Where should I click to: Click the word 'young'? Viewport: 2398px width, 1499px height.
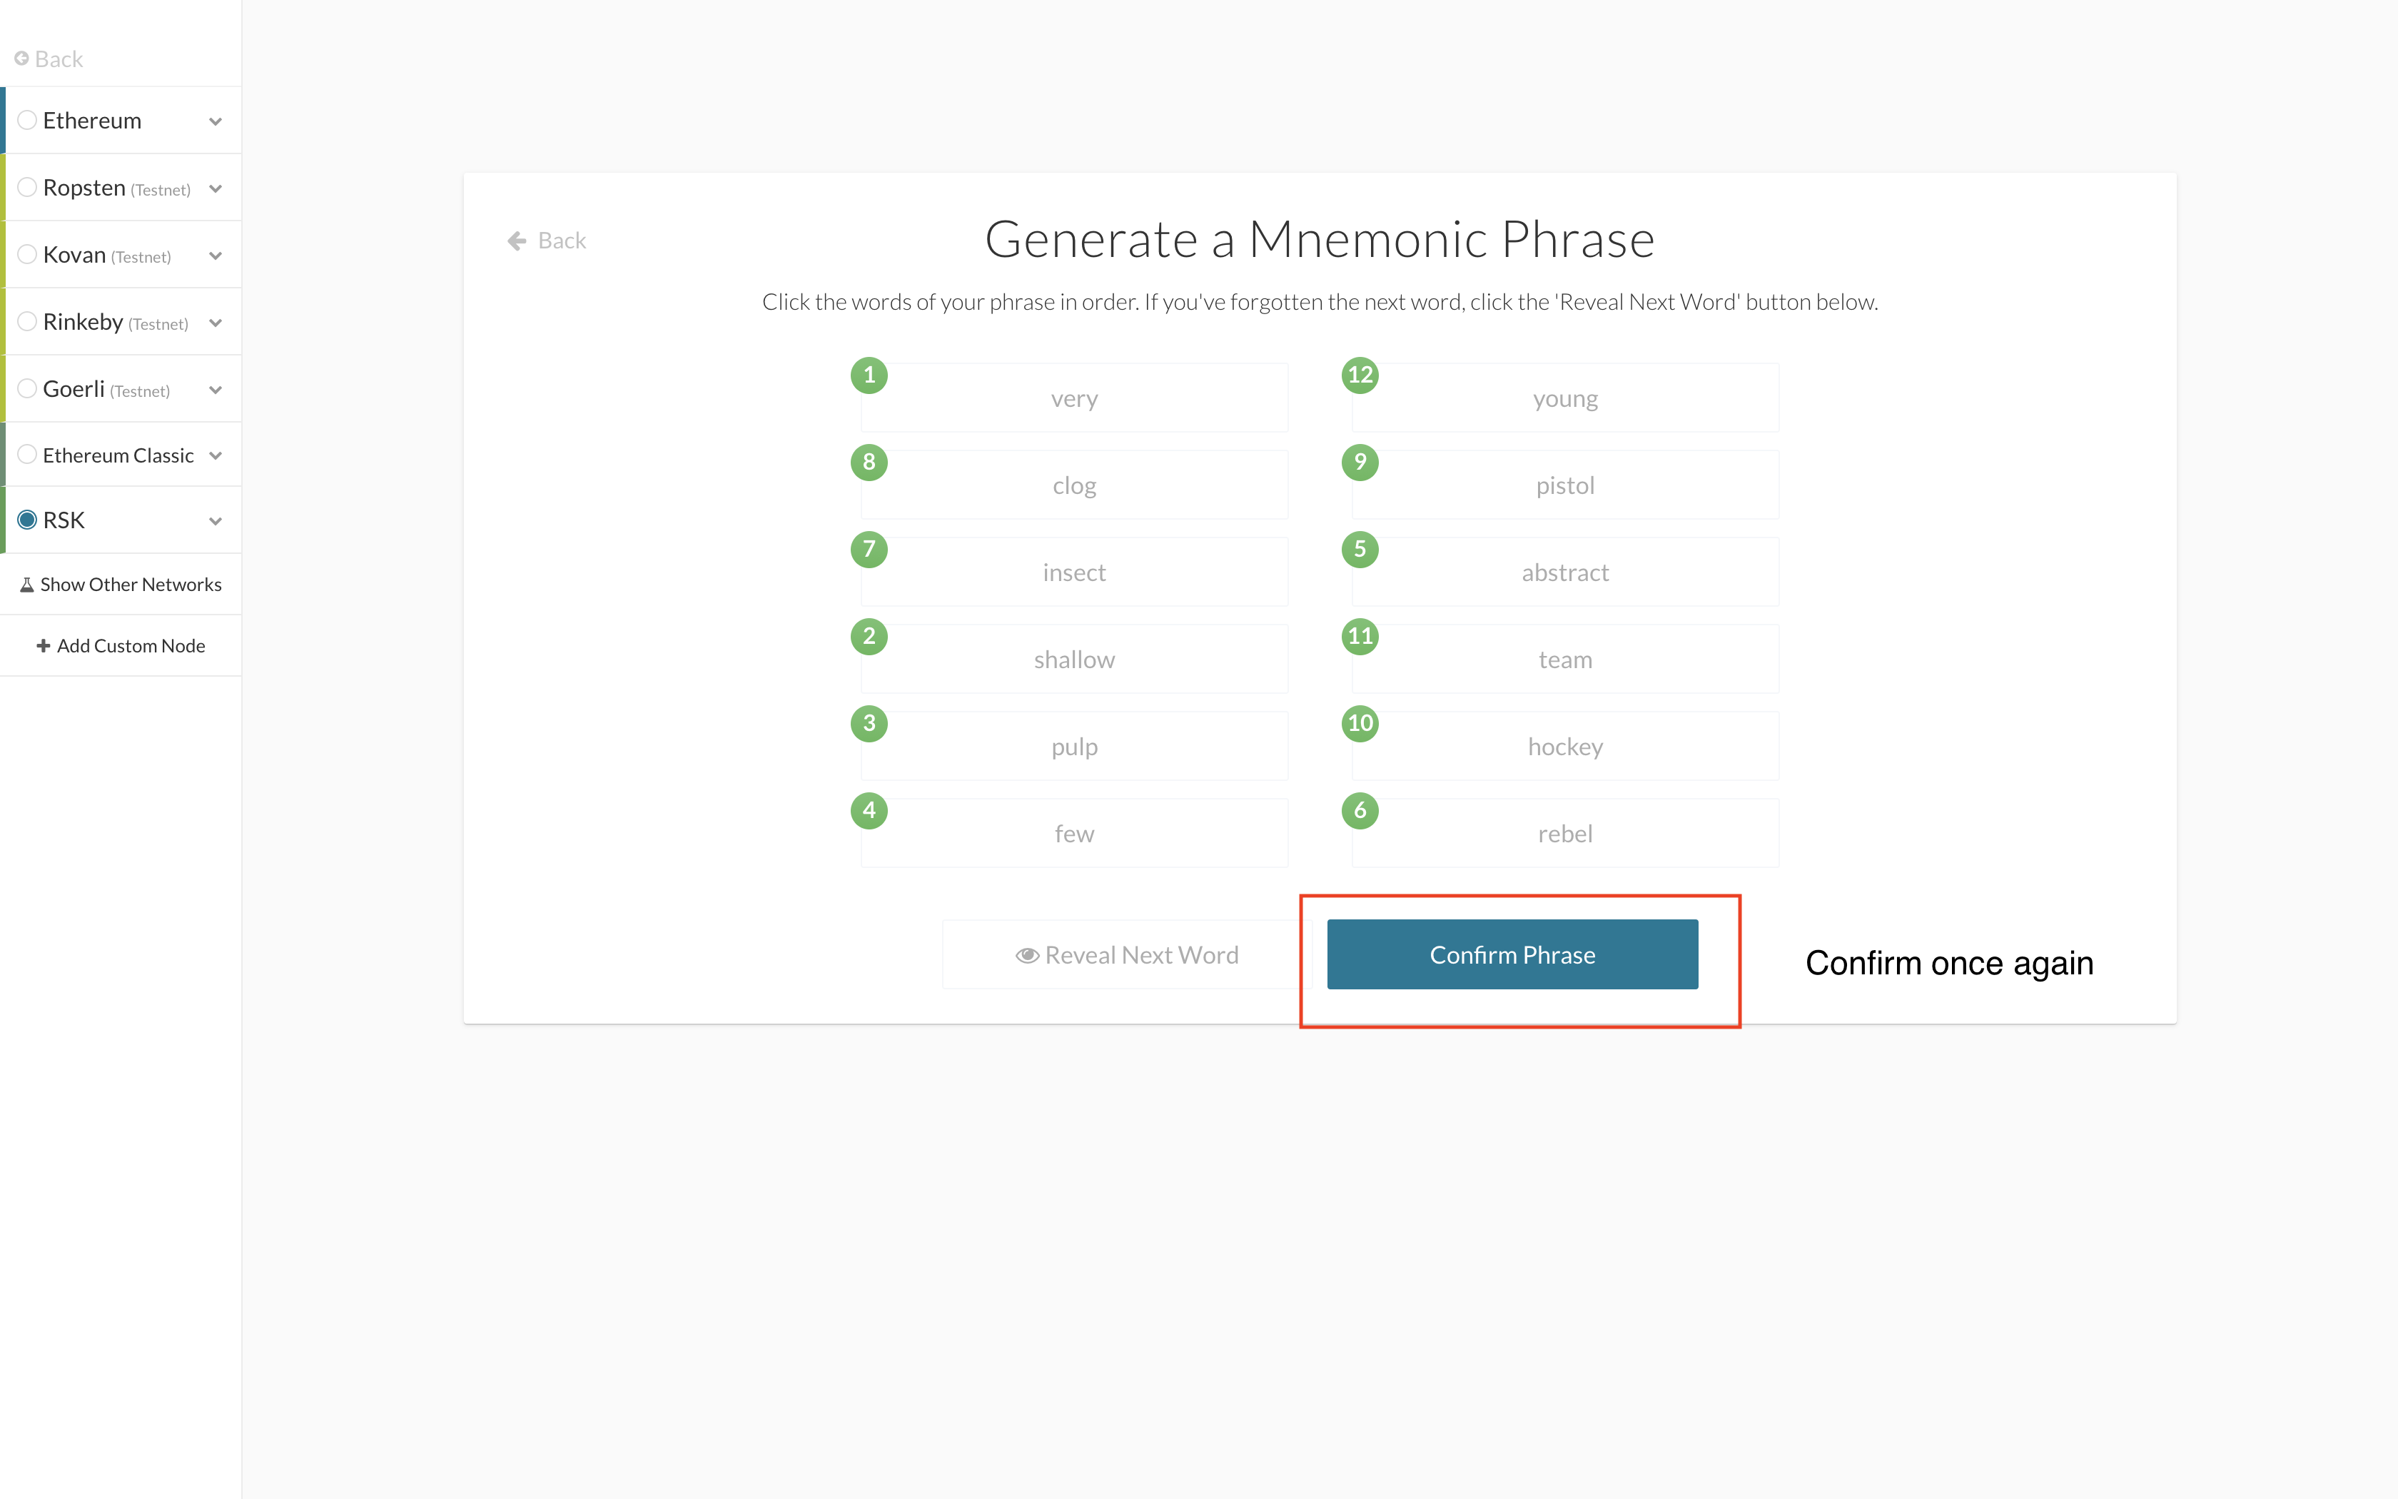(x=1564, y=398)
